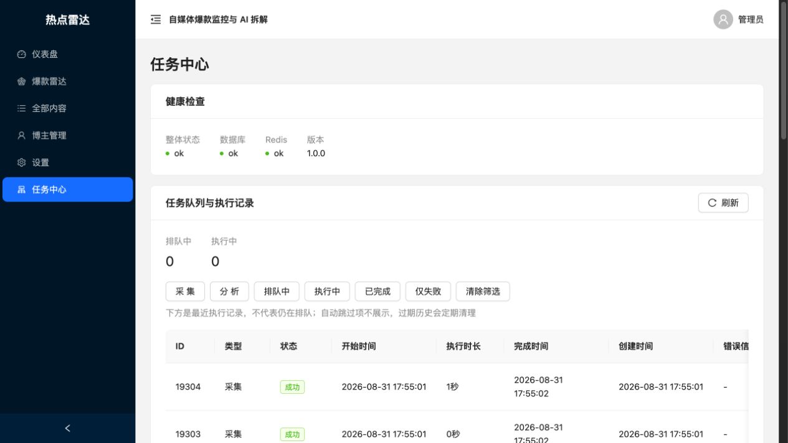788x443 pixels.
Task: Click the 管理员 avatar icon
Action: pos(723,19)
